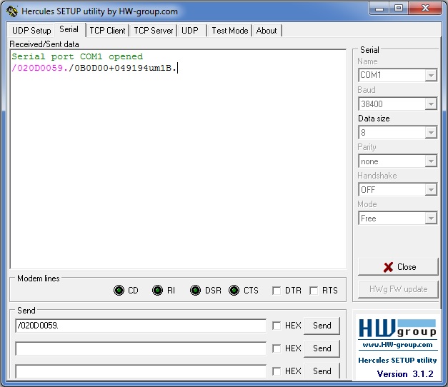Click the CTS modem line indicator
The height and width of the screenshot is (387, 448).
234,290
